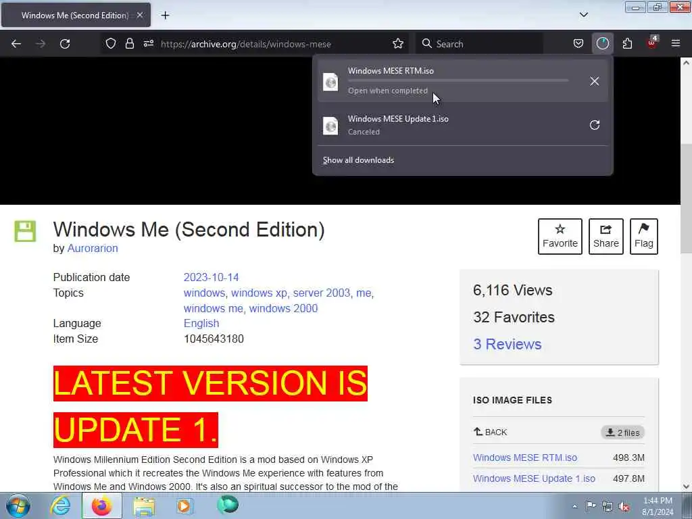The image size is (692, 519).
Task: Show all downloads
Action: (x=358, y=160)
